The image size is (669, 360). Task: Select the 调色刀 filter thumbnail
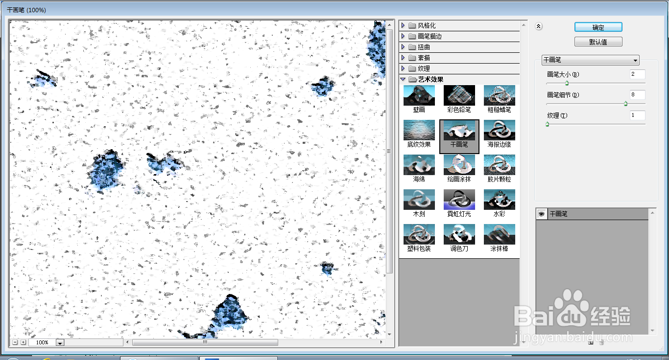(x=459, y=238)
